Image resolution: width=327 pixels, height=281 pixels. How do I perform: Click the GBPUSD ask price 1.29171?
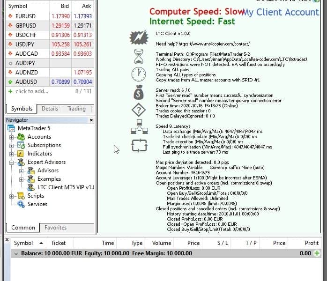pyautogui.click(x=82, y=25)
